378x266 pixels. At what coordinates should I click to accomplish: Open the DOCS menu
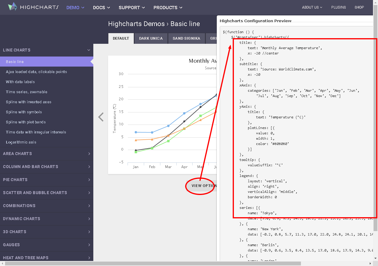pyautogui.click(x=101, y=7)
